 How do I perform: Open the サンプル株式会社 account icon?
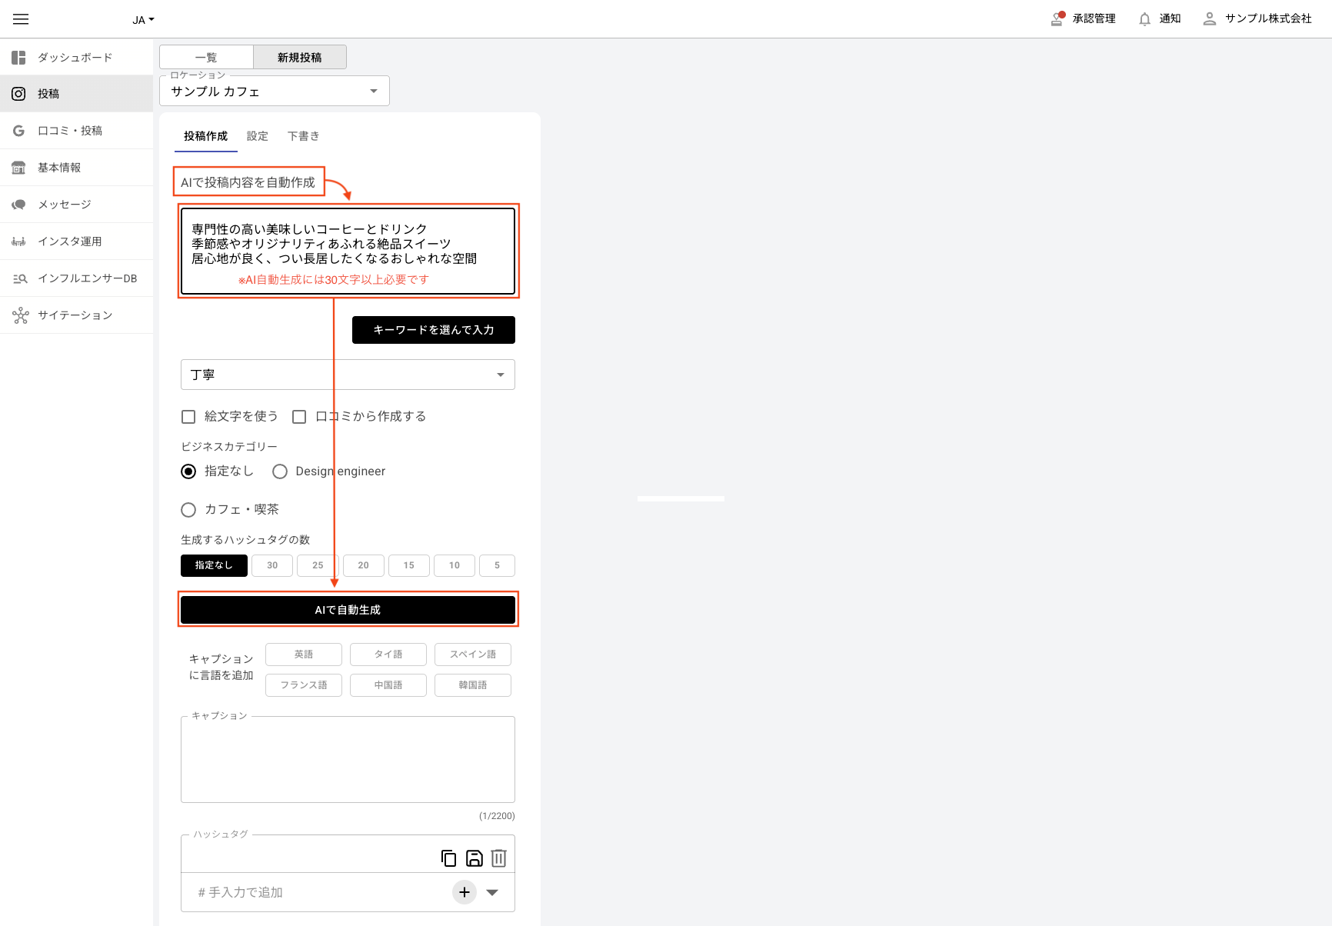tap(1209, 19)
